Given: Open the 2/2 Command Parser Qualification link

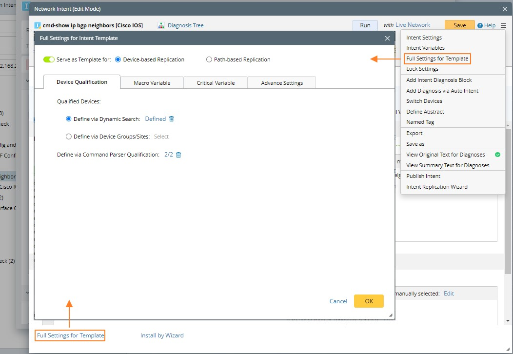Looking at the screenshot, I should click(169, 155).
